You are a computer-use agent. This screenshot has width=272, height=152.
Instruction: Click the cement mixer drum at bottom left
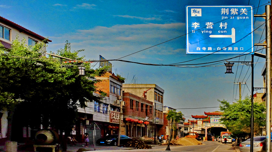[x=46, y=137]
